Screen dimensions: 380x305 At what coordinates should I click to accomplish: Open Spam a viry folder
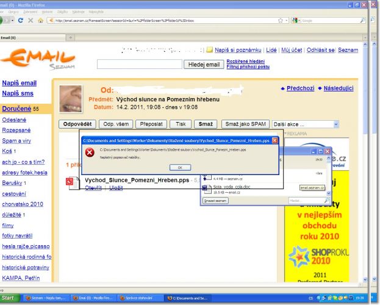(16, 141)
